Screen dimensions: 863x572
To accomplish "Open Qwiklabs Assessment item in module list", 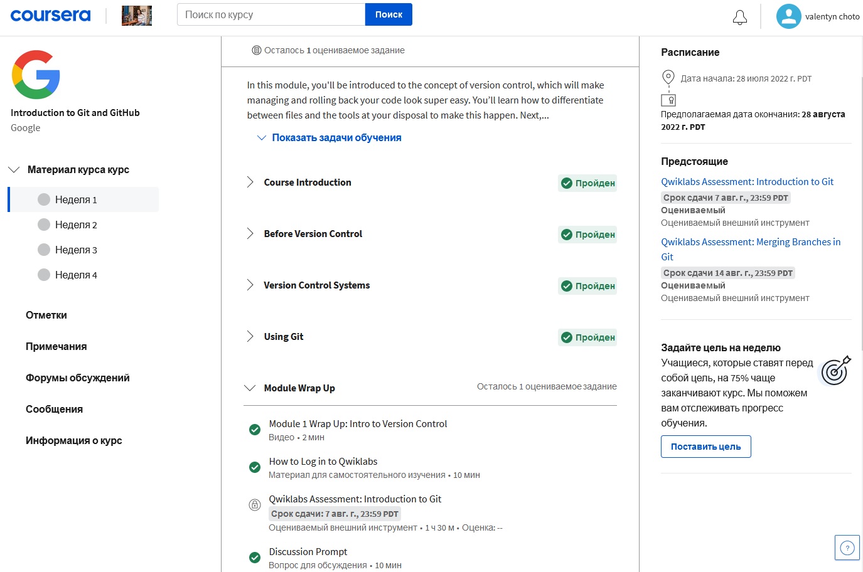I will [355, 499].
